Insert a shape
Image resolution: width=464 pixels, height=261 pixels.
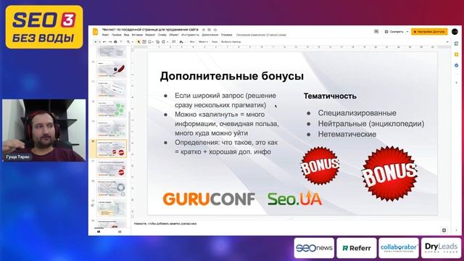coord(158,42)
